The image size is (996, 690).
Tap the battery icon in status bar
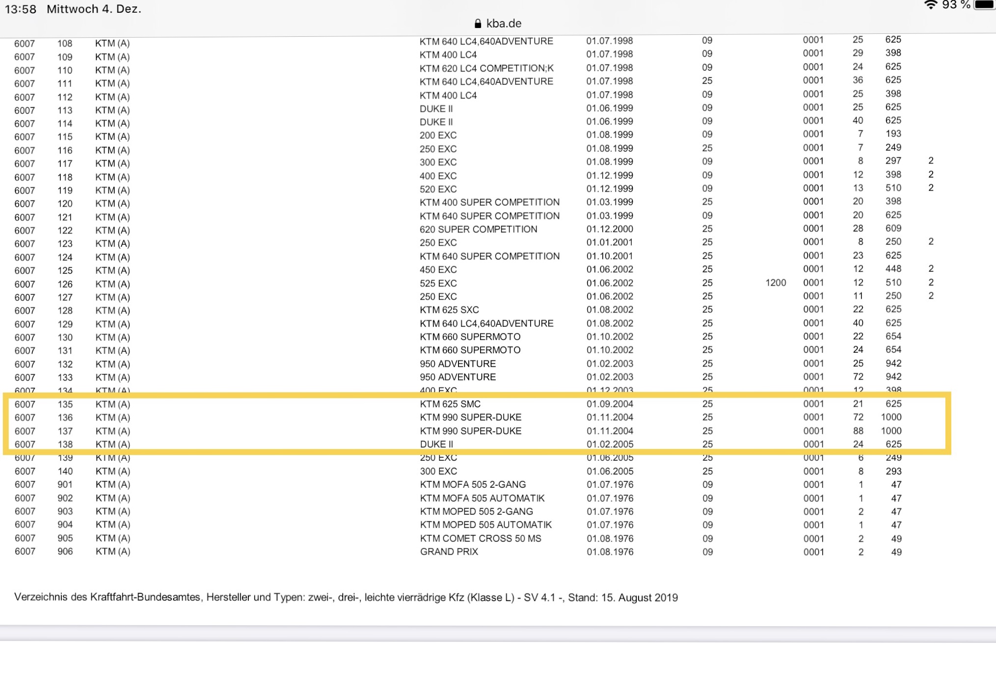pos(985,5)
